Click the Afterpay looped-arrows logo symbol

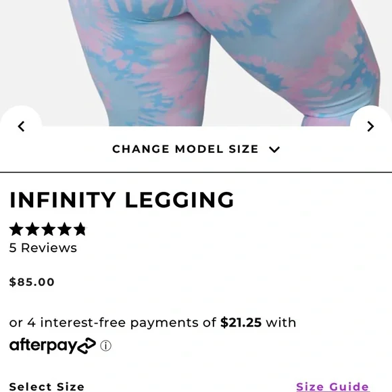click(87, 346)
